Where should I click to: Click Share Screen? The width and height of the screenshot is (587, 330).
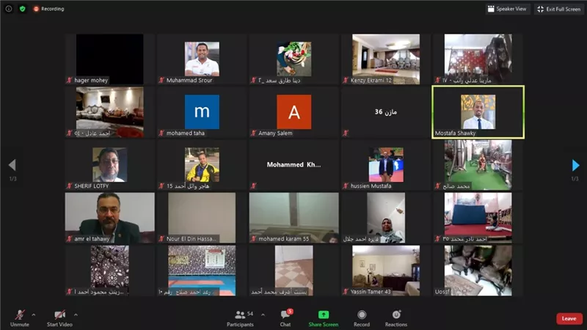[324, 318]
